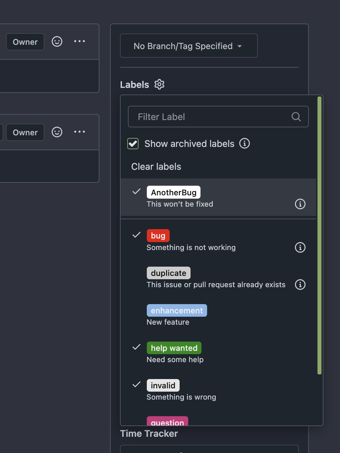Click the Owner badge on first comment
Screen dimensions: 340x453
coord(25,42)
